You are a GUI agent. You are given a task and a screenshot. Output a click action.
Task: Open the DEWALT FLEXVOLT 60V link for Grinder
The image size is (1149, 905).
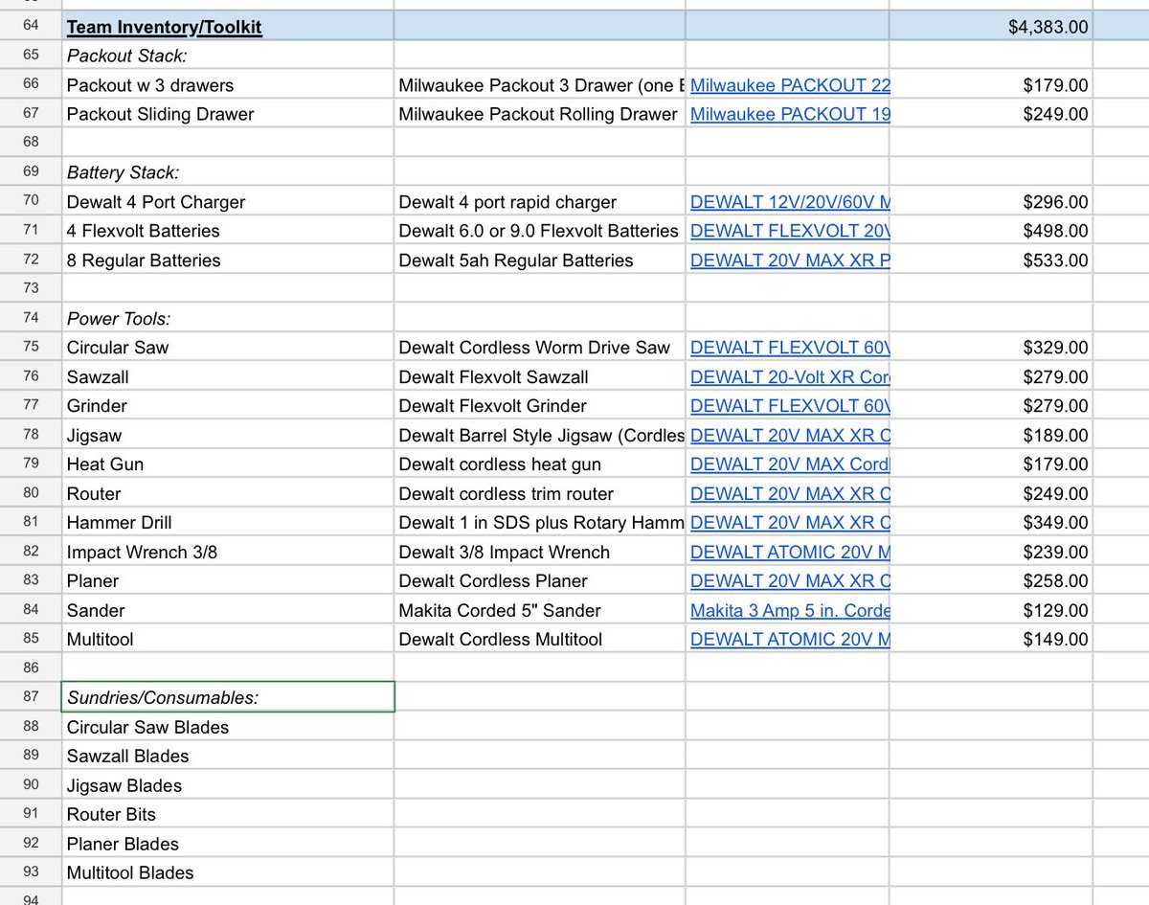[x=789, y=406]
